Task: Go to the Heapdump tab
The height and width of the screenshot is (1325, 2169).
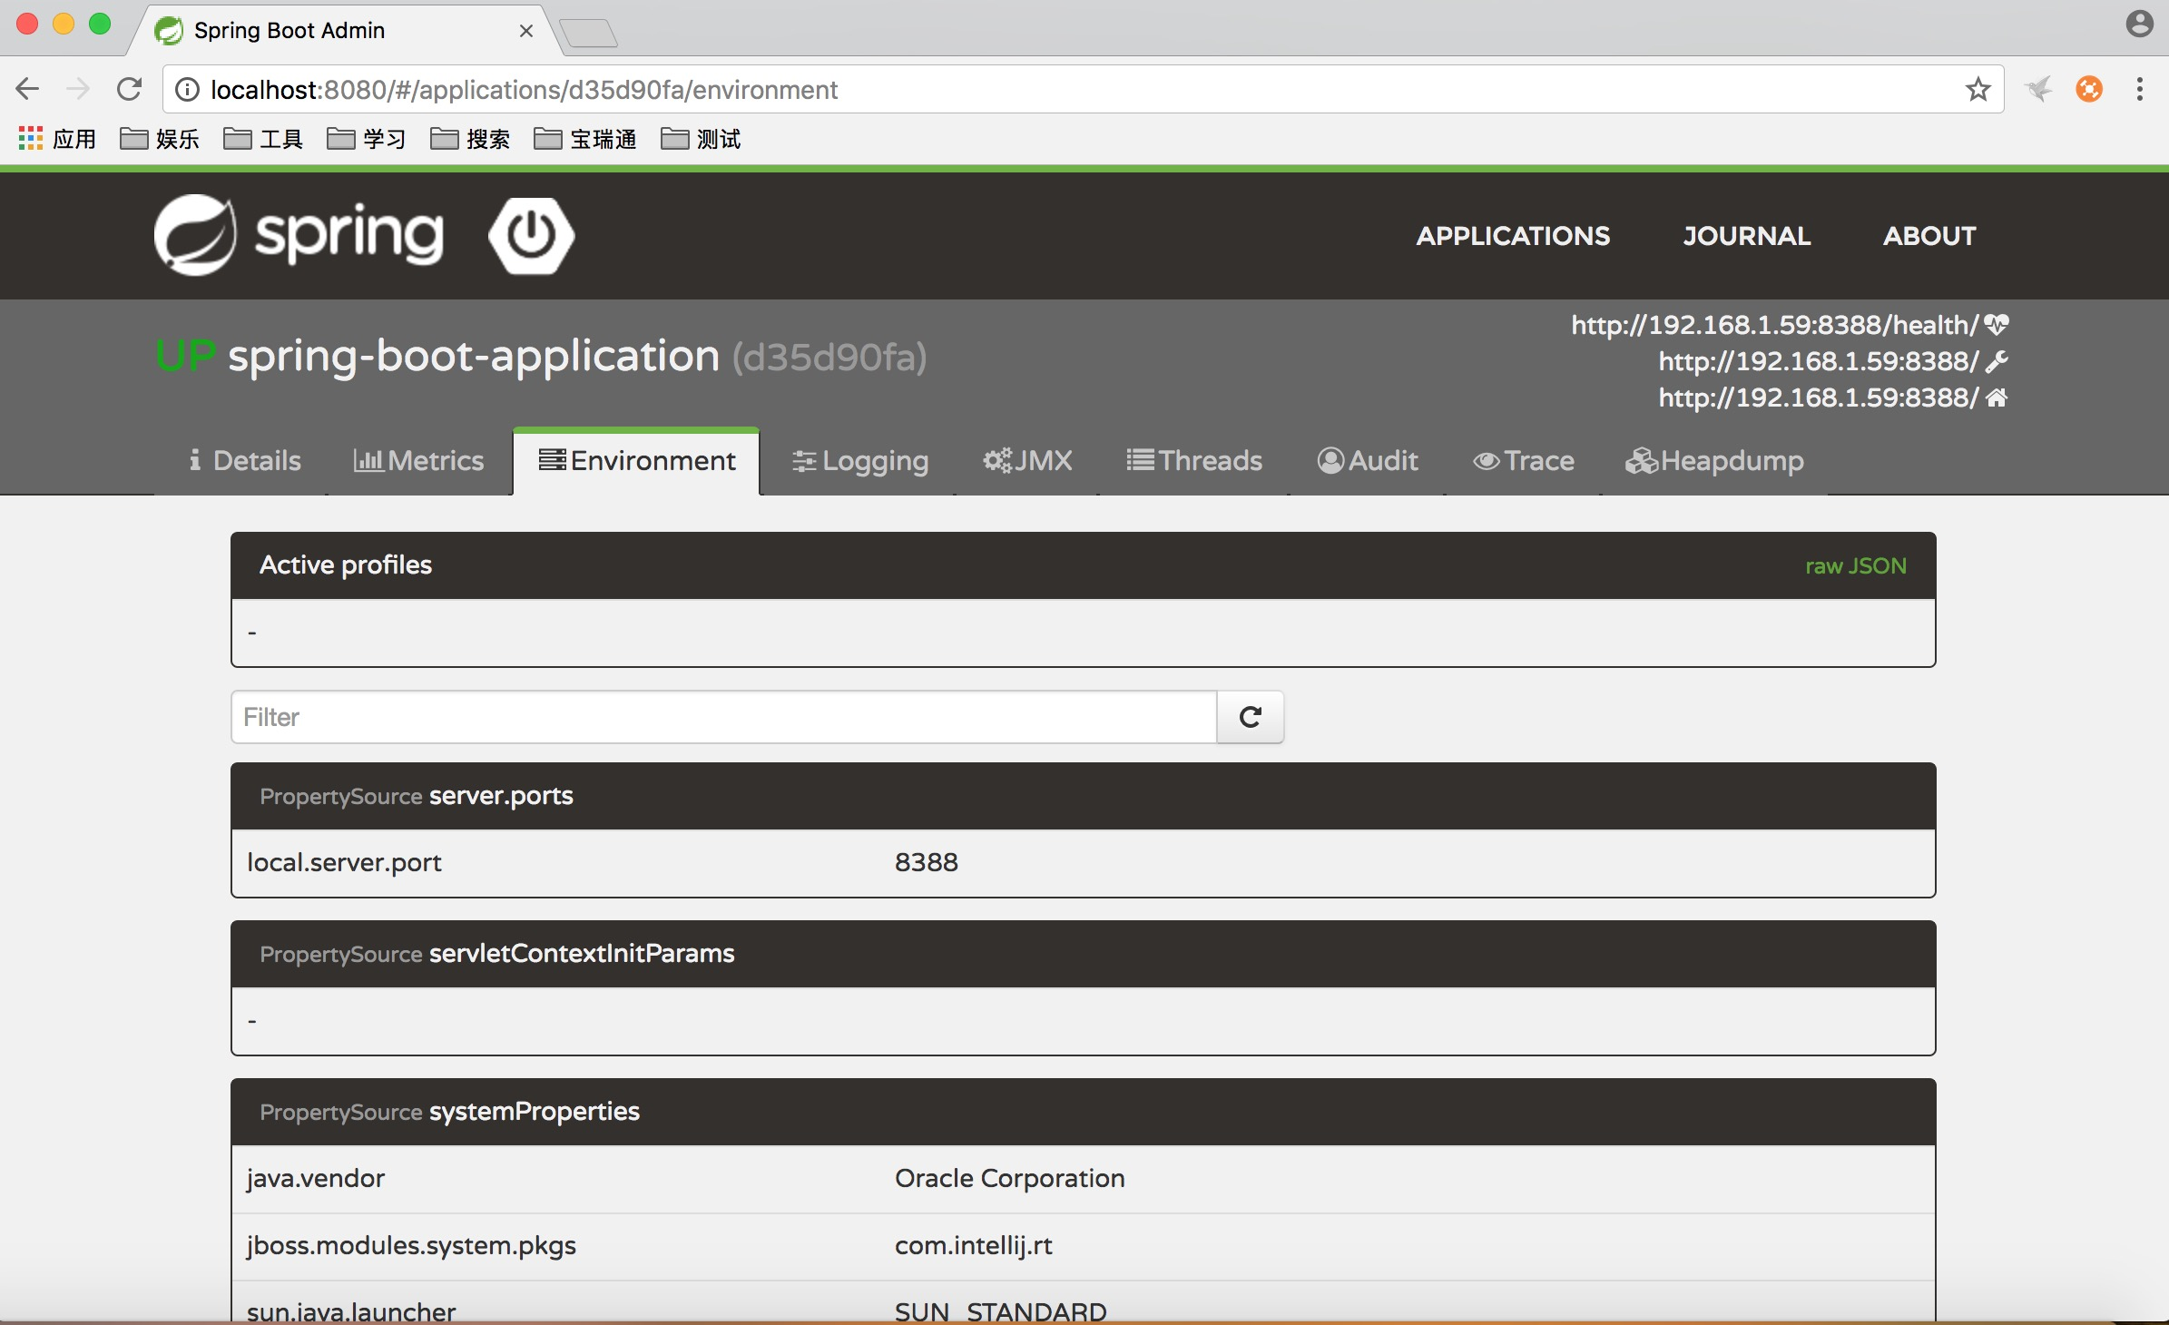Action: 1714,461
